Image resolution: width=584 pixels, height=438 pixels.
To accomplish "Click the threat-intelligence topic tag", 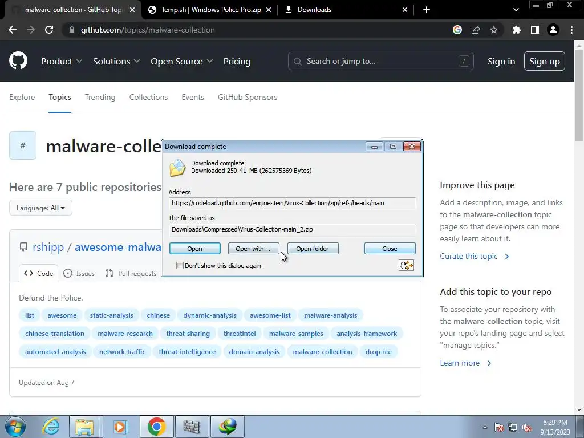I will (187, 351).
